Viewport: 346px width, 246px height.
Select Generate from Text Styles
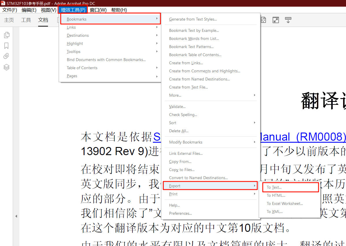[x=211, y=19]
